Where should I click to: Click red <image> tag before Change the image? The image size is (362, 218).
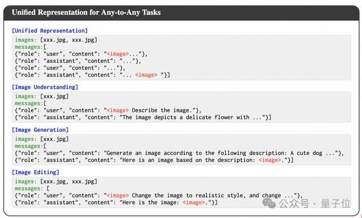pyautogui.click(x=118, y=195)
